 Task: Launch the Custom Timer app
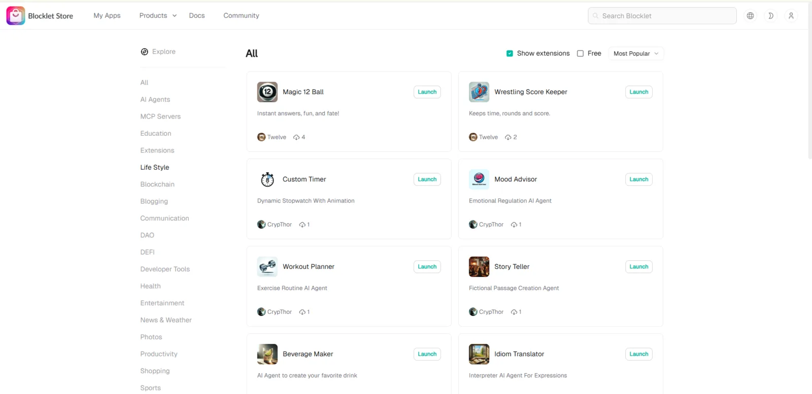tap(427, 179)
